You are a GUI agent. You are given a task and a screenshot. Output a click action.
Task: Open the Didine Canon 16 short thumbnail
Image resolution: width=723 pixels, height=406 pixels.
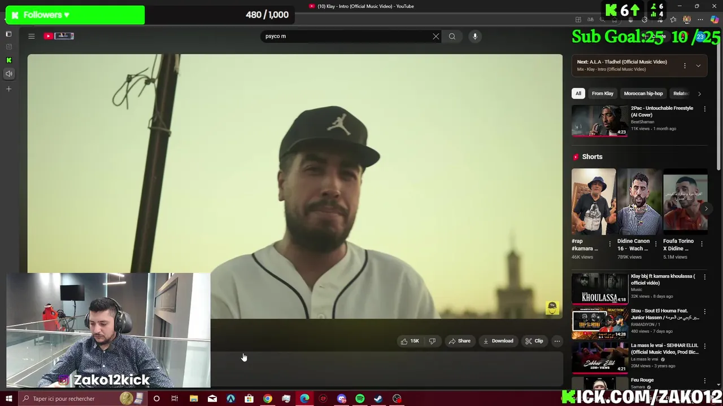[639, 201]
